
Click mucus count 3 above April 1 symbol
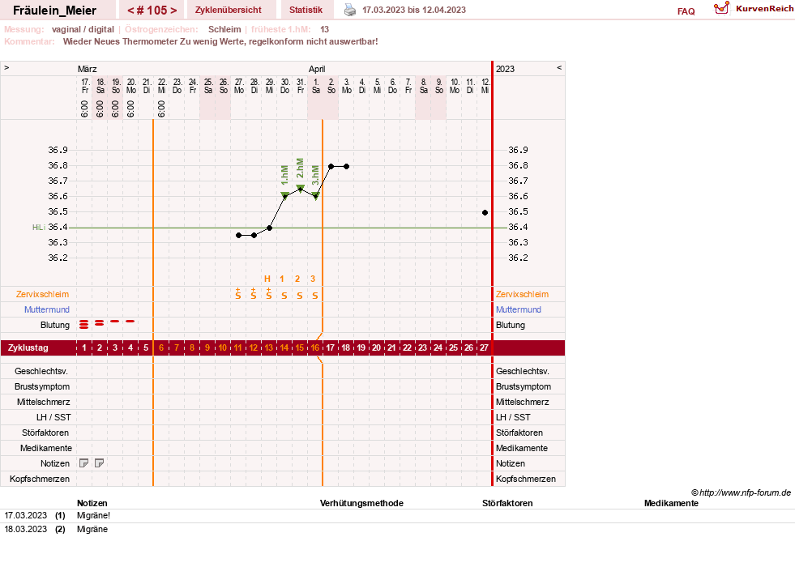[x=313, y=279]
